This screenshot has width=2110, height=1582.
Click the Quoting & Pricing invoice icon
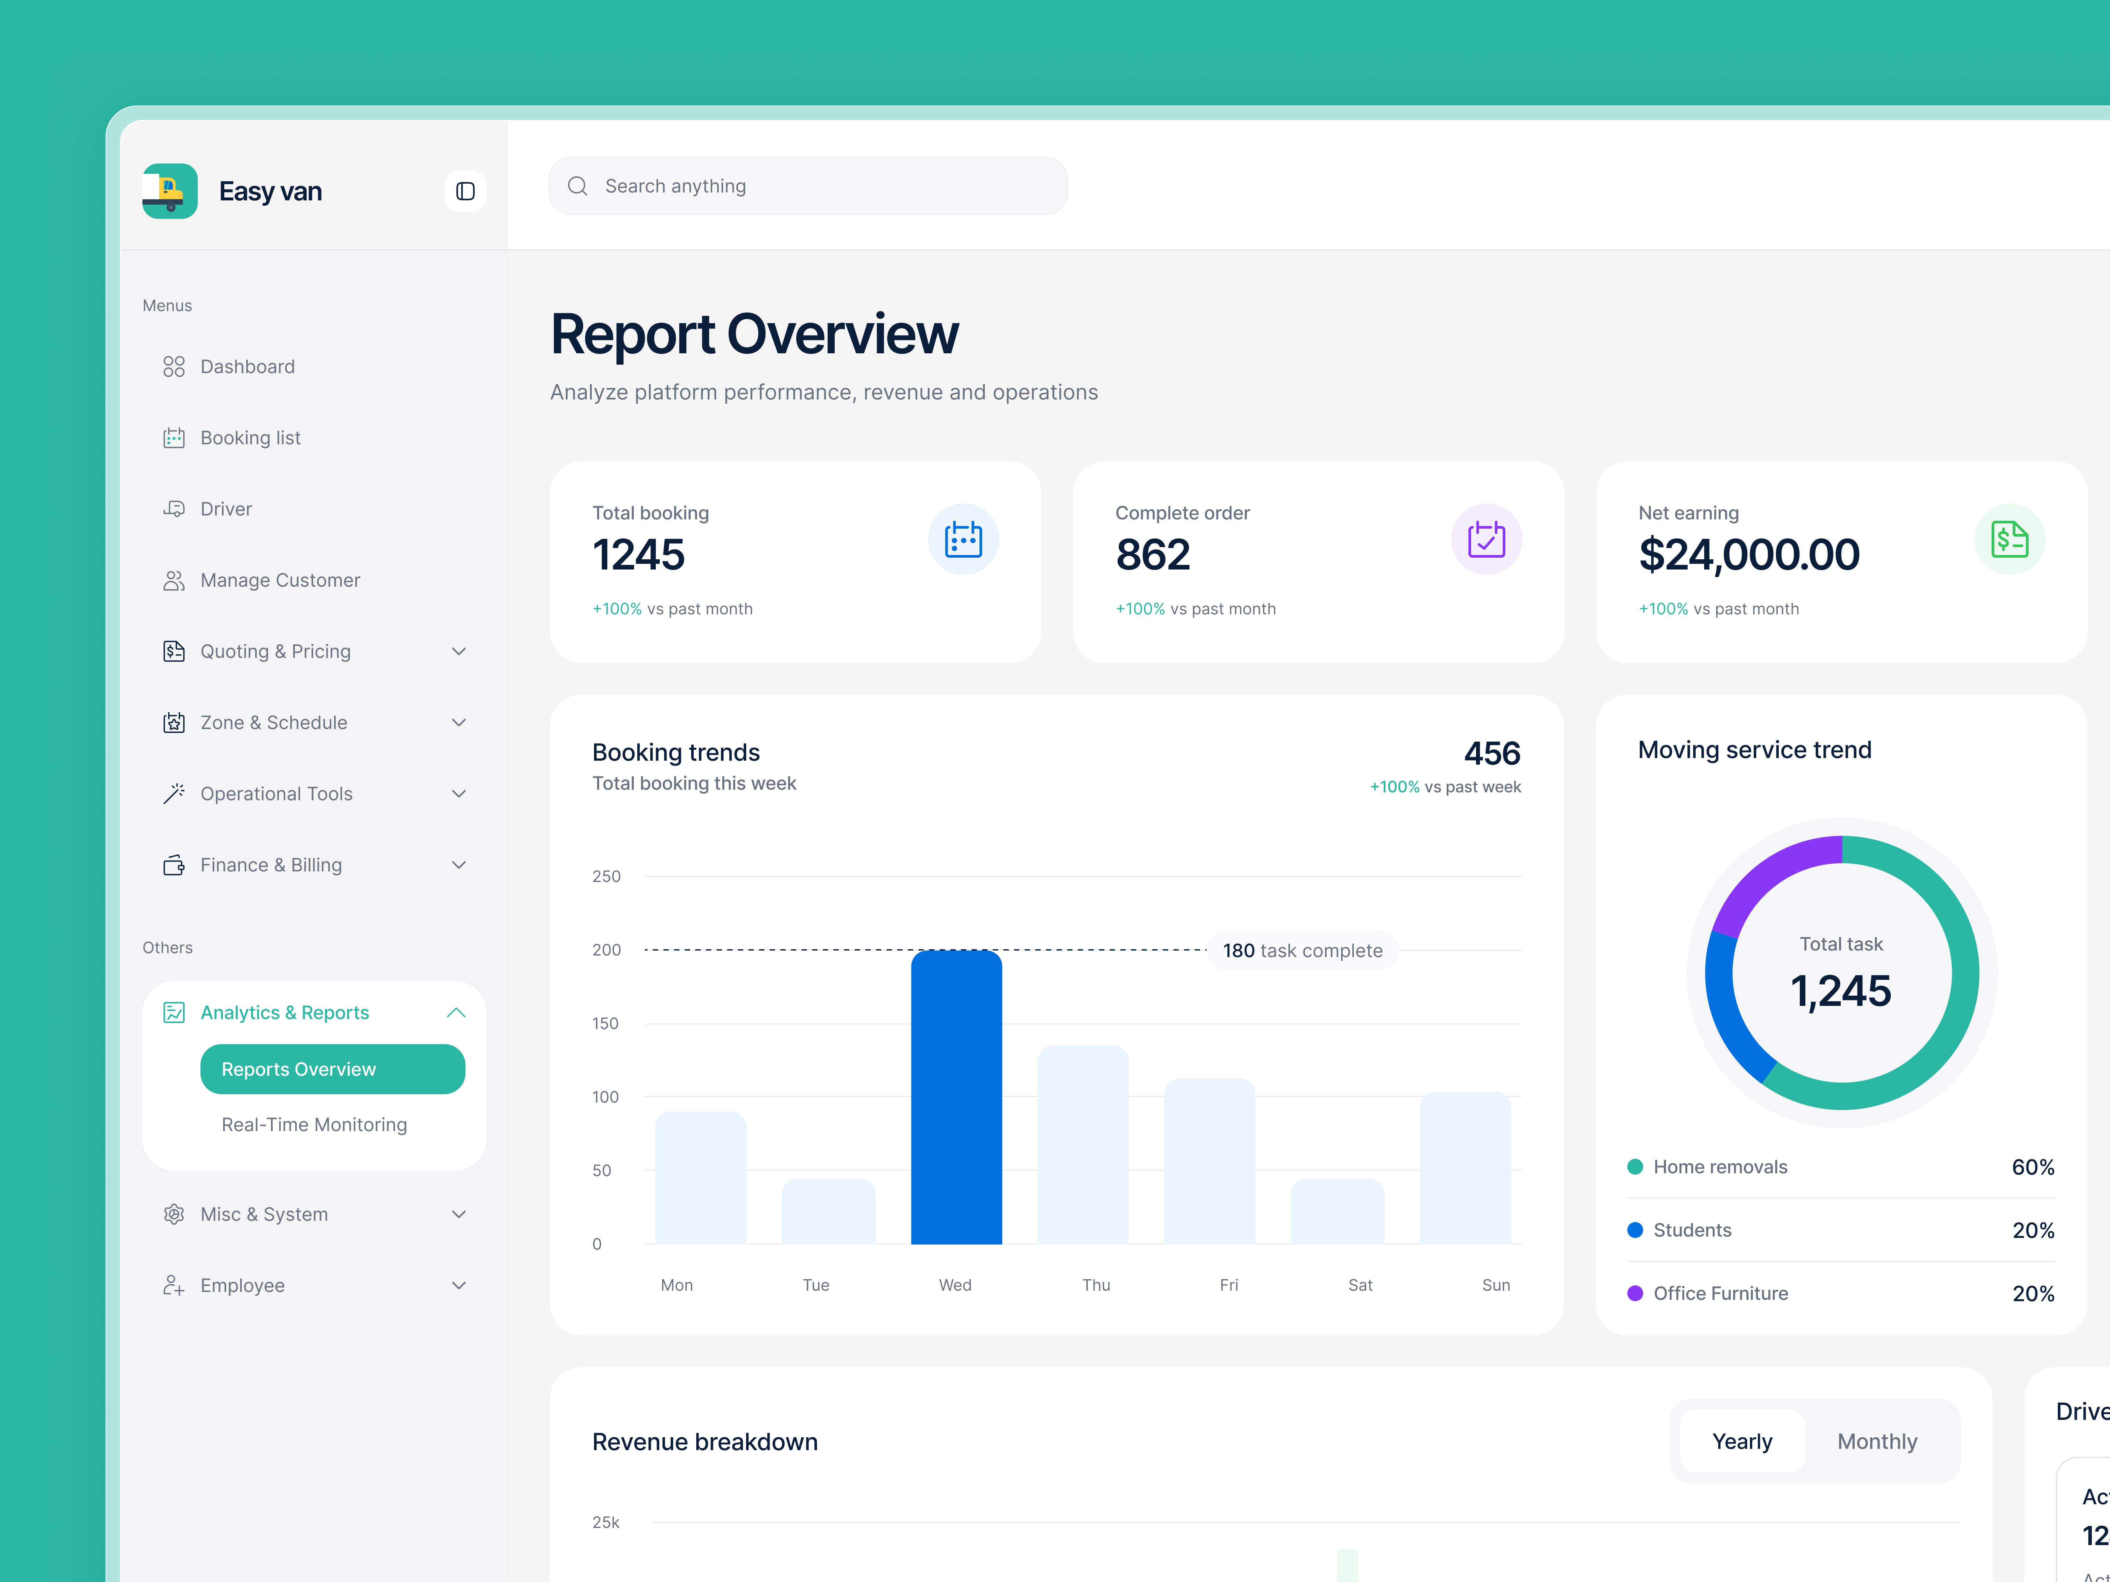tap(174, 651)
